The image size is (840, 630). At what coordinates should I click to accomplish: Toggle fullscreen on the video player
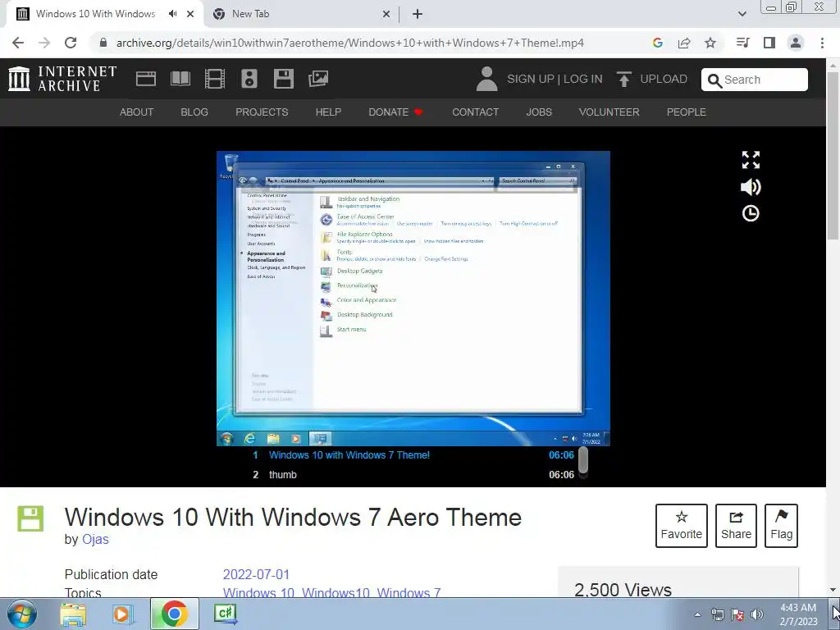[x=751, y=160]
